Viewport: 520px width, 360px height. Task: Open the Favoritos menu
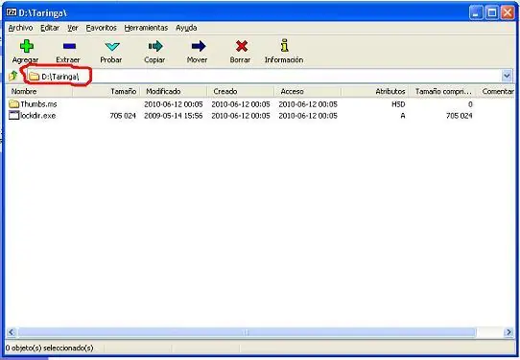101,28
